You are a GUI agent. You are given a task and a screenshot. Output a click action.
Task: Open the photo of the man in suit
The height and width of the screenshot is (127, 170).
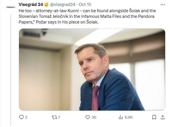[x=92, y=69]
